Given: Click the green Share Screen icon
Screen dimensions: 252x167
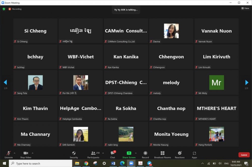Looking at the screenshot, I should coord(129,153).
